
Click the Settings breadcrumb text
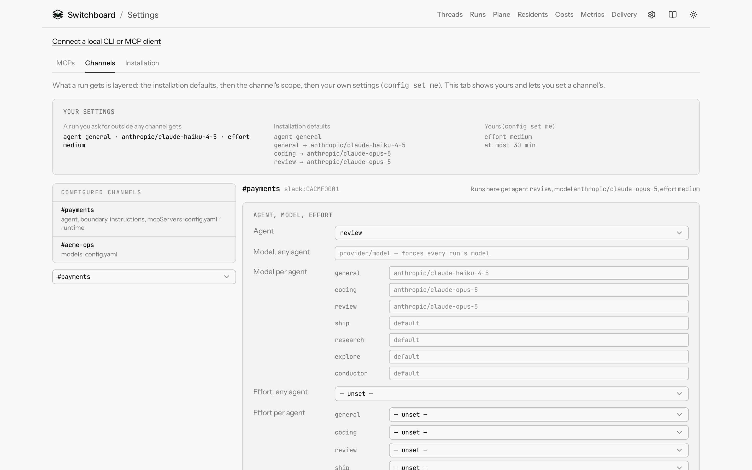pos(143,15)
